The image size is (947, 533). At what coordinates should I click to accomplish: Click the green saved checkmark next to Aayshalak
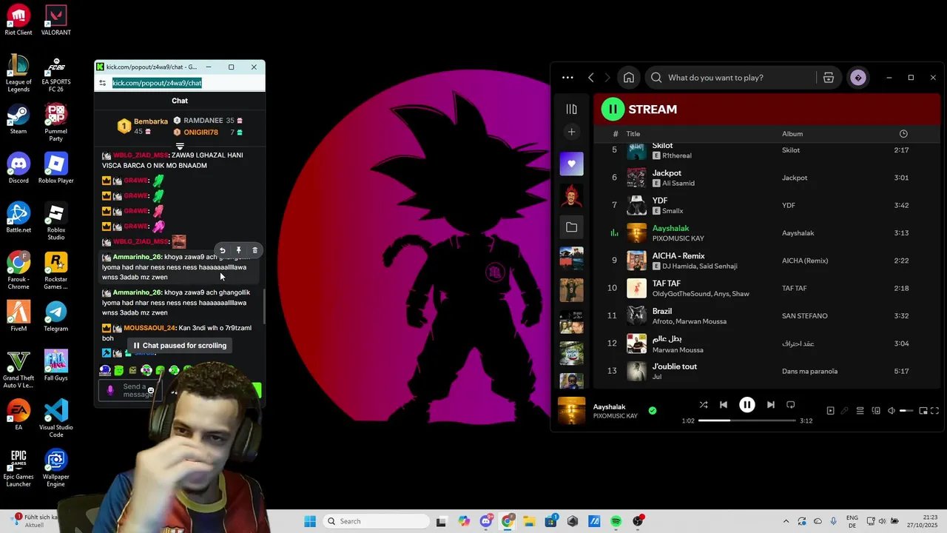click(x=652, y=411)
